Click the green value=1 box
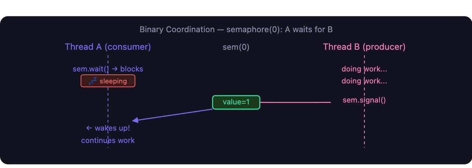Screen dimensions: 472x168 (x=236, y=102)
